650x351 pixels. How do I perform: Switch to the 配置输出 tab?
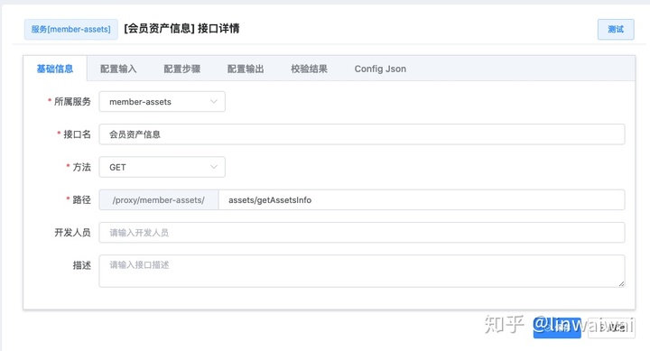tap(246, 69)
